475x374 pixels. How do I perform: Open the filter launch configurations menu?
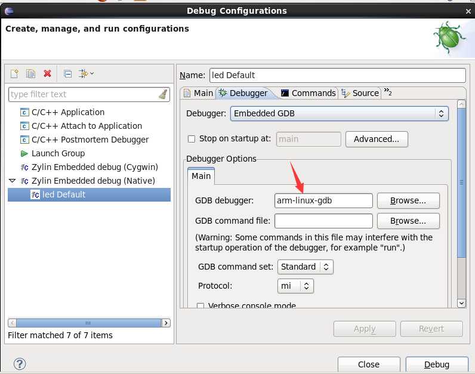coord(86,73)
